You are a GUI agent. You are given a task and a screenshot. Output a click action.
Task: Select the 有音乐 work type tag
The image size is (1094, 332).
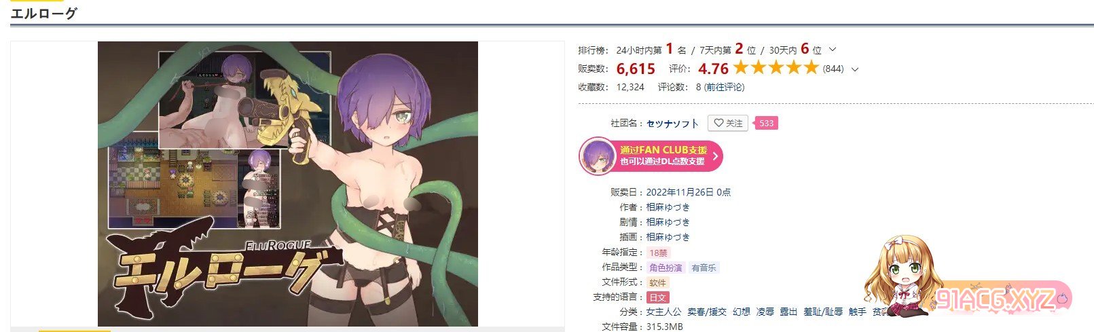click(x=704, y=268)
